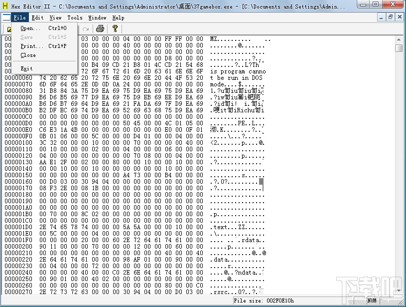Open Help via the question mark toolbar icon
406x307 pixels.
click(x=115, y=29)
